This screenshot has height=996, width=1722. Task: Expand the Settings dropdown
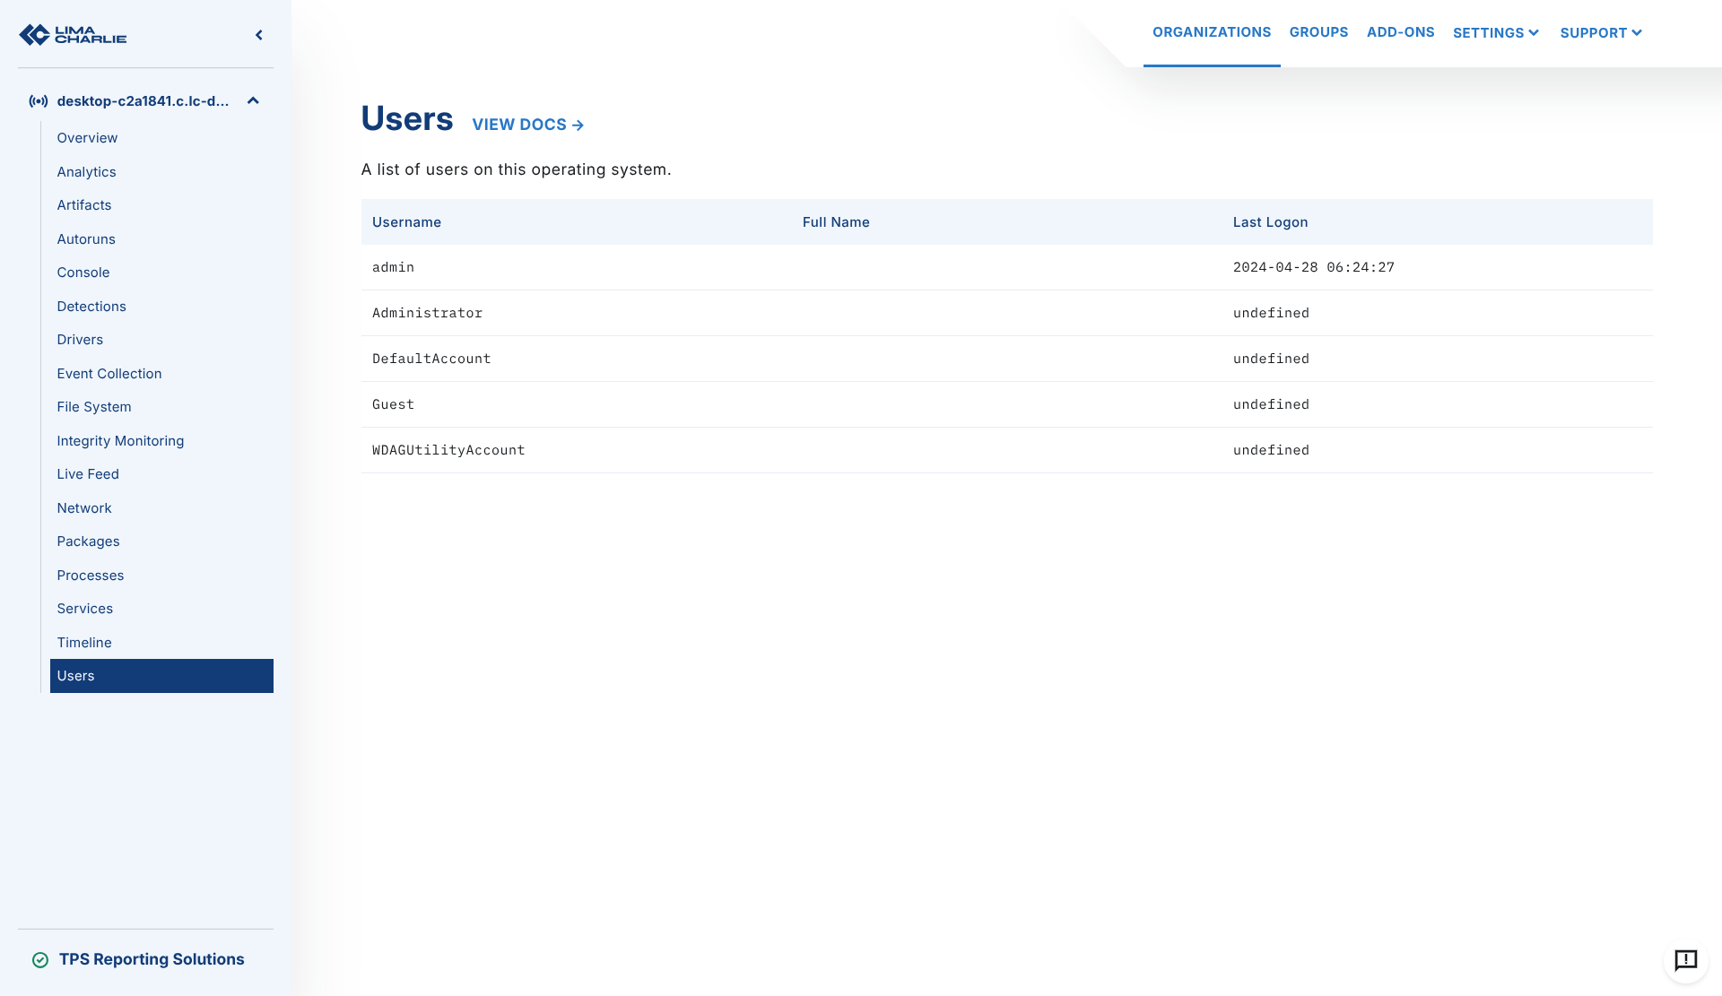coord(1495,33)
